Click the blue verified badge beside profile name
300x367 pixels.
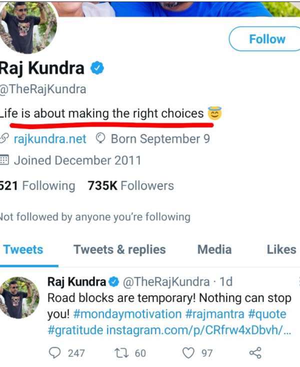coord(96,69)
